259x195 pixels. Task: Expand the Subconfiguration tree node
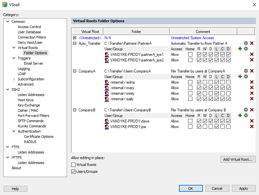[13, 79]
